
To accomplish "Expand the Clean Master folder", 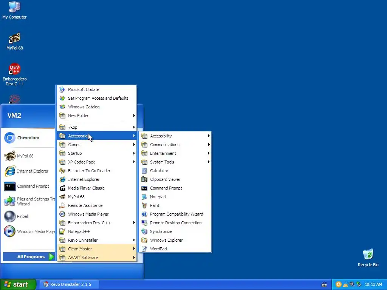I will tap(97, 248).
